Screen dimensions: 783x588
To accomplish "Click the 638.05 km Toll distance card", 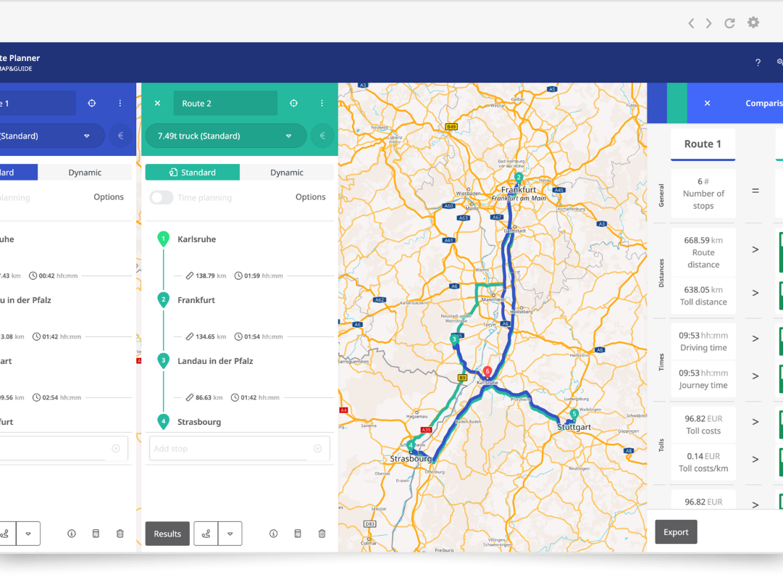I will tap(703, 296).
